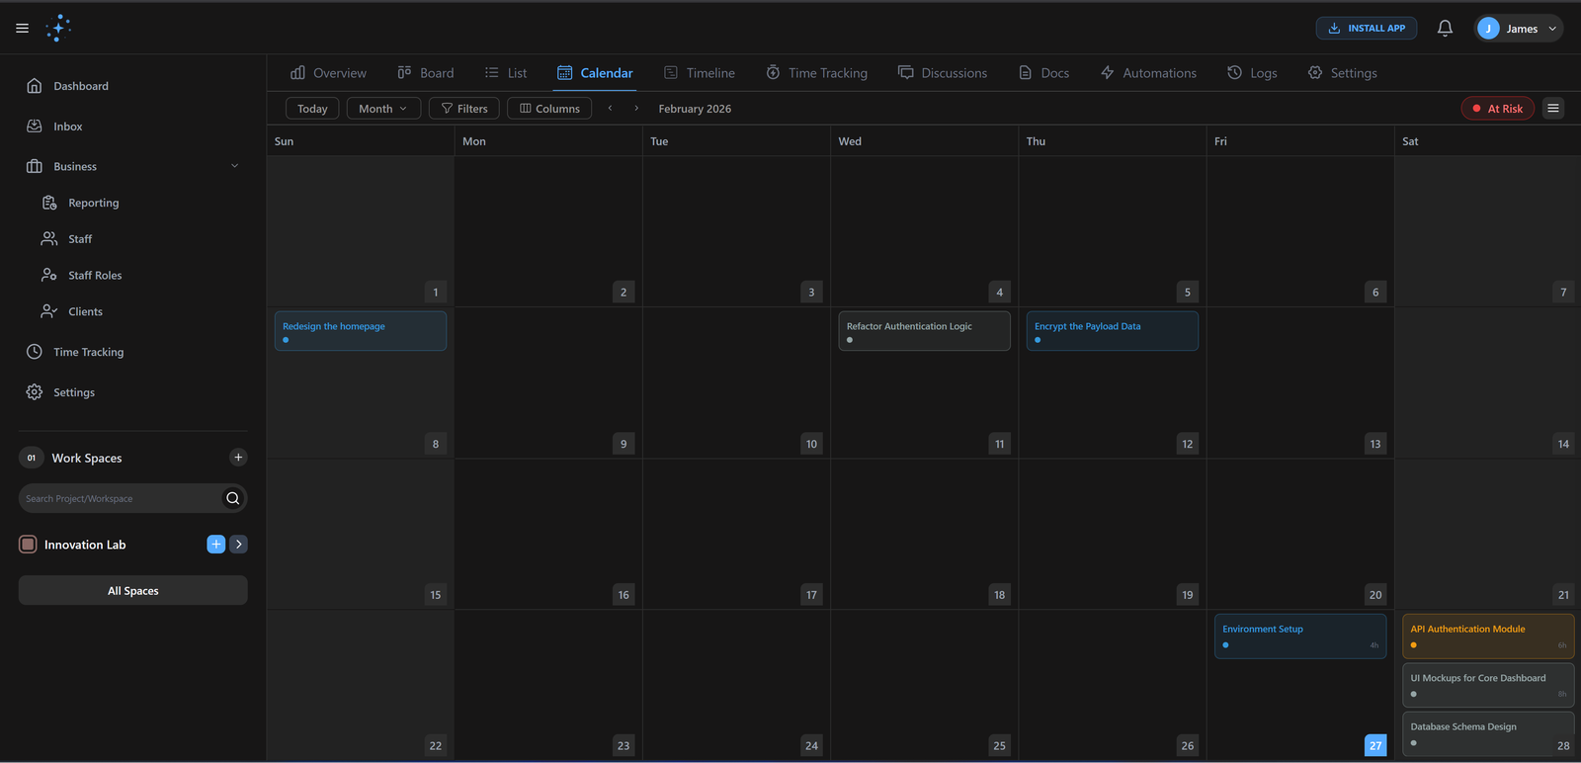This screenshot has height=763, width=1581.
Task: Toggle the At Risk filter
Action: 1497,109
